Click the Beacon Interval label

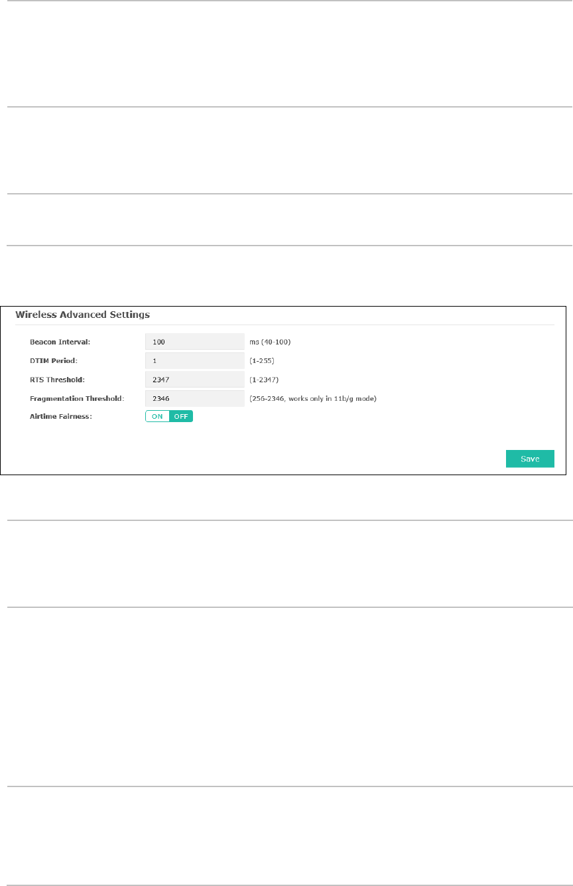[x=60, y=342]
